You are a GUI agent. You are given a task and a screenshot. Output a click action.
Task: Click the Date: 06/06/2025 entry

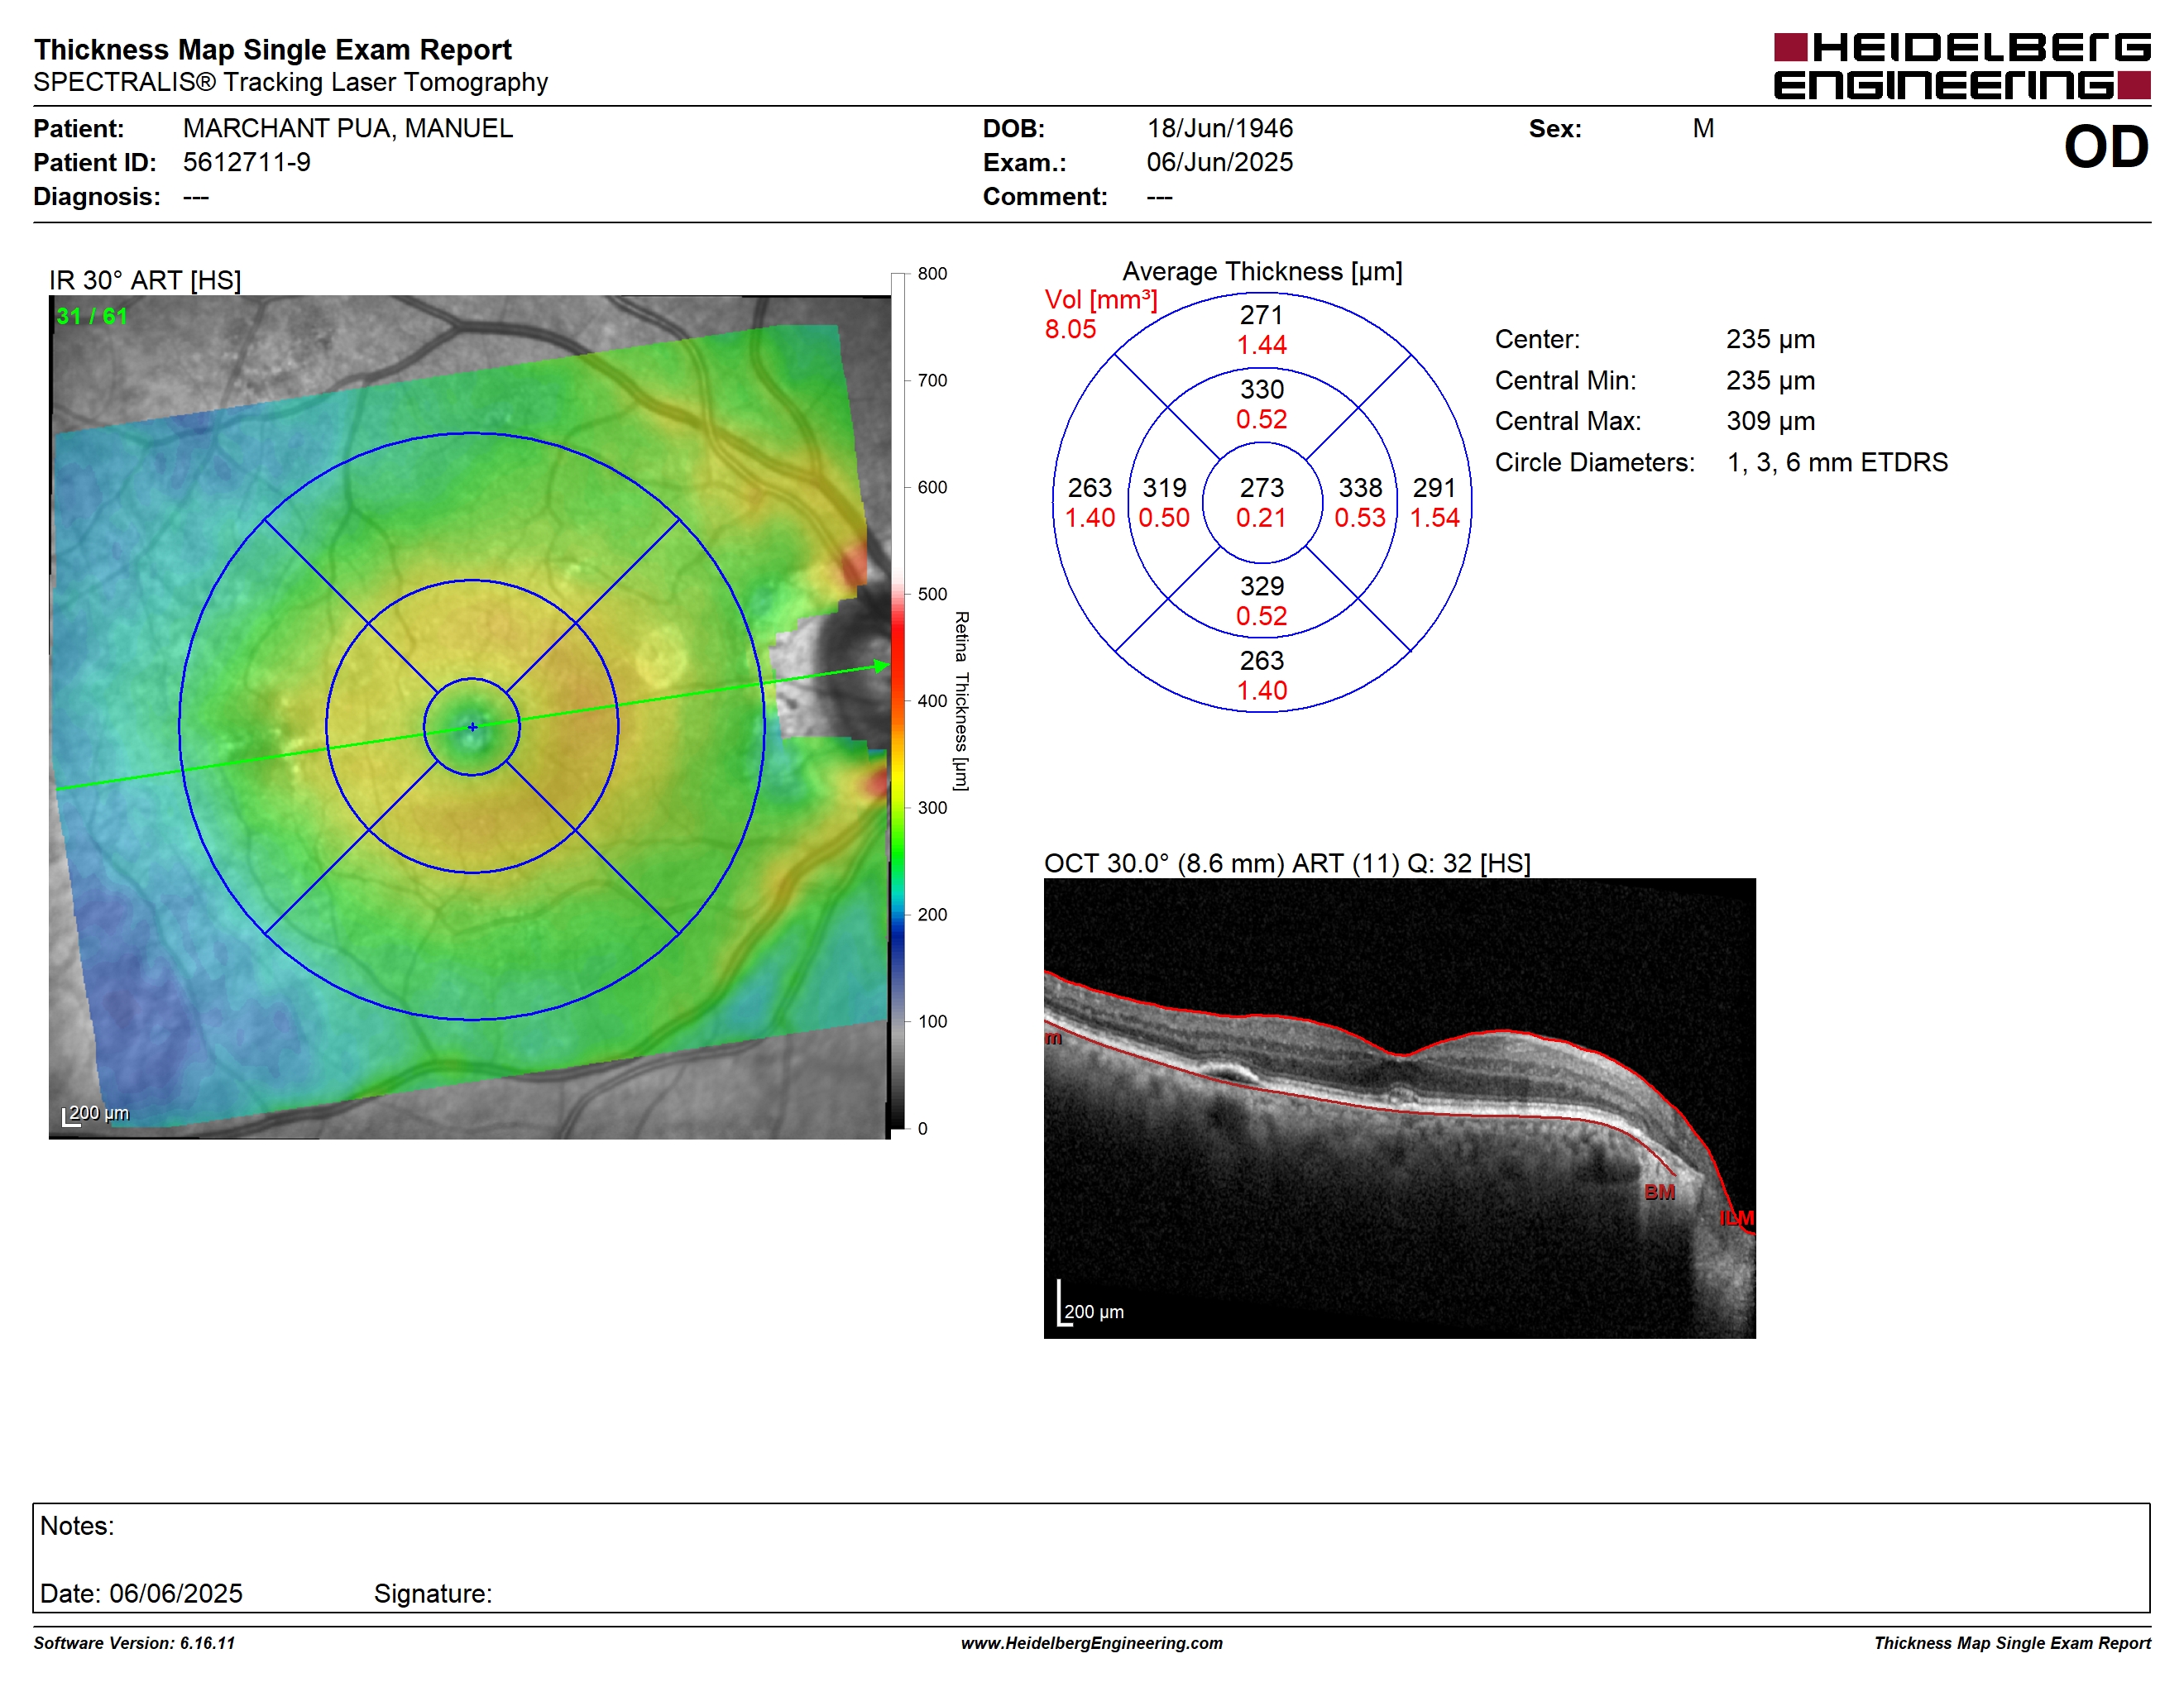pyautogui.click(x=141, y=1593)
